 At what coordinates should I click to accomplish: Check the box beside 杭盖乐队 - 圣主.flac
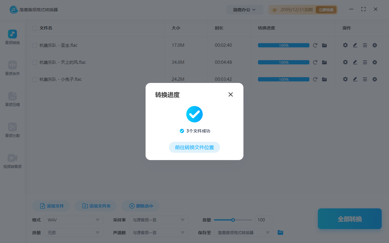pyautogui.click(x=34, y=45)
